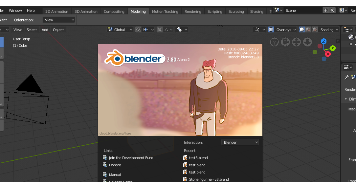The width and height of the screenshot is (356, 182).
Task: Open outliner editor type dropdown
Action: point(348,30)
